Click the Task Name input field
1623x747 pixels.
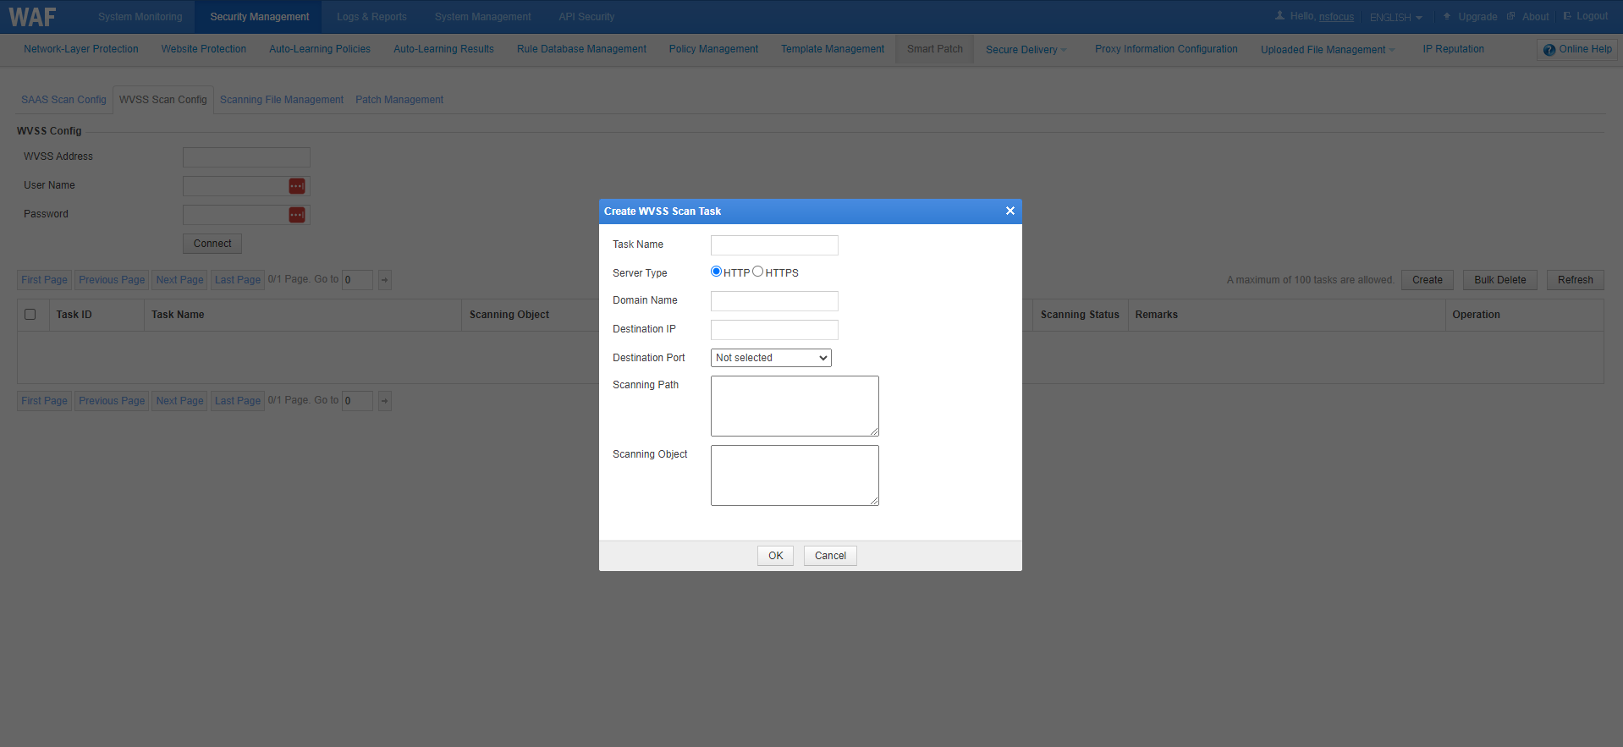[x=774, y=245]
